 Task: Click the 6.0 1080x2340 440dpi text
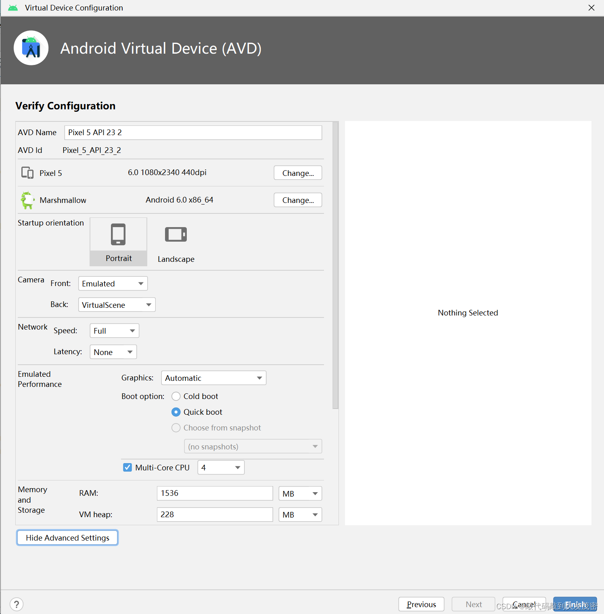167,172
